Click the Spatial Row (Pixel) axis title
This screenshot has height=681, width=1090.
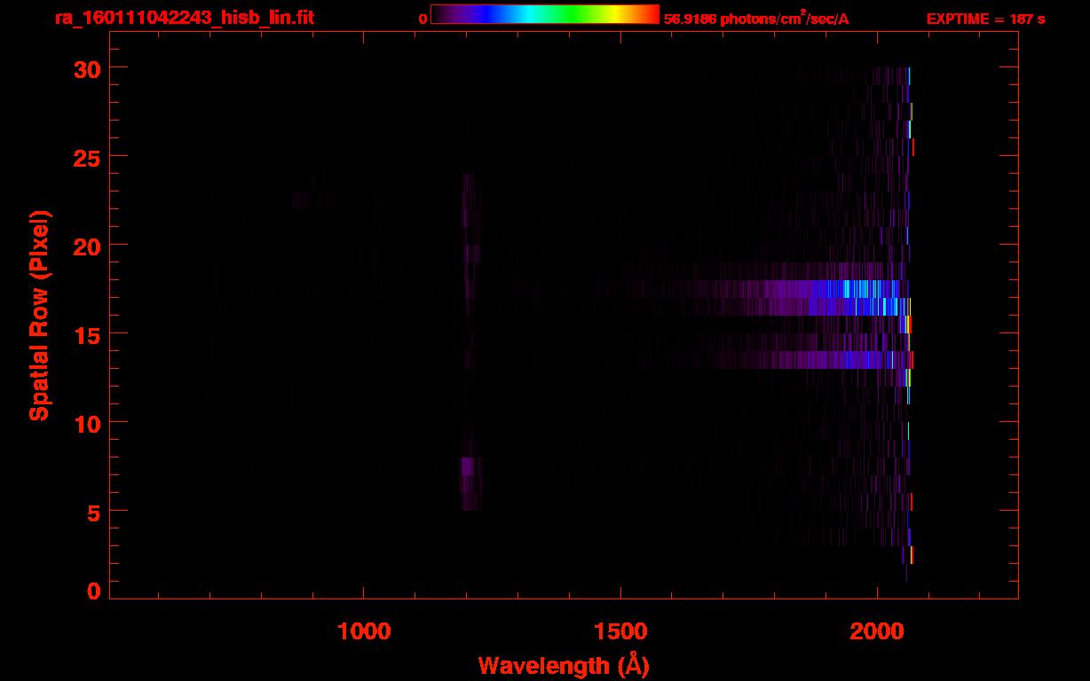(x=39, y=316)
